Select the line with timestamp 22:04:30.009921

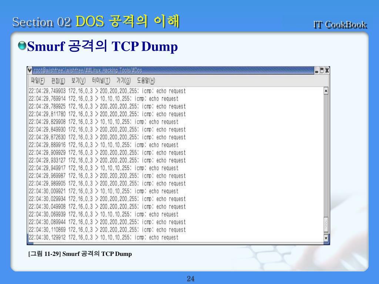point(104,192)
